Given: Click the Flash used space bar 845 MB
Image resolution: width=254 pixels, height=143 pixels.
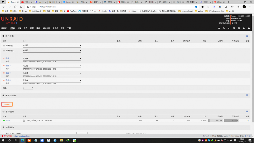Looking at the screenshot, I should pyautogui.click(x=215, y=120).
